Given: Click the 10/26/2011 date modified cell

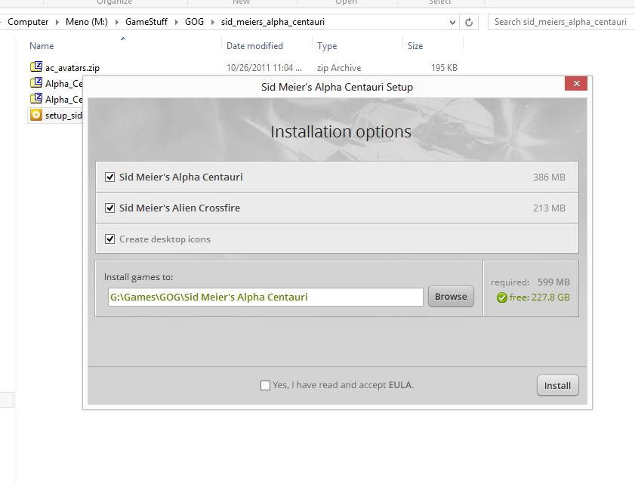Looking at the screenshot, I should [264, 68].
